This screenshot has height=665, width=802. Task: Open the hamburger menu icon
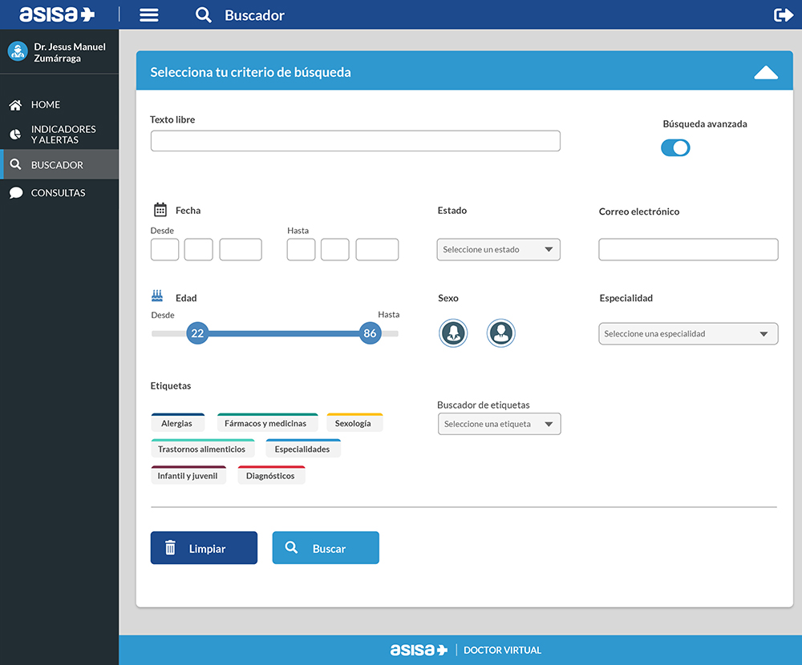tap(148, 15)
